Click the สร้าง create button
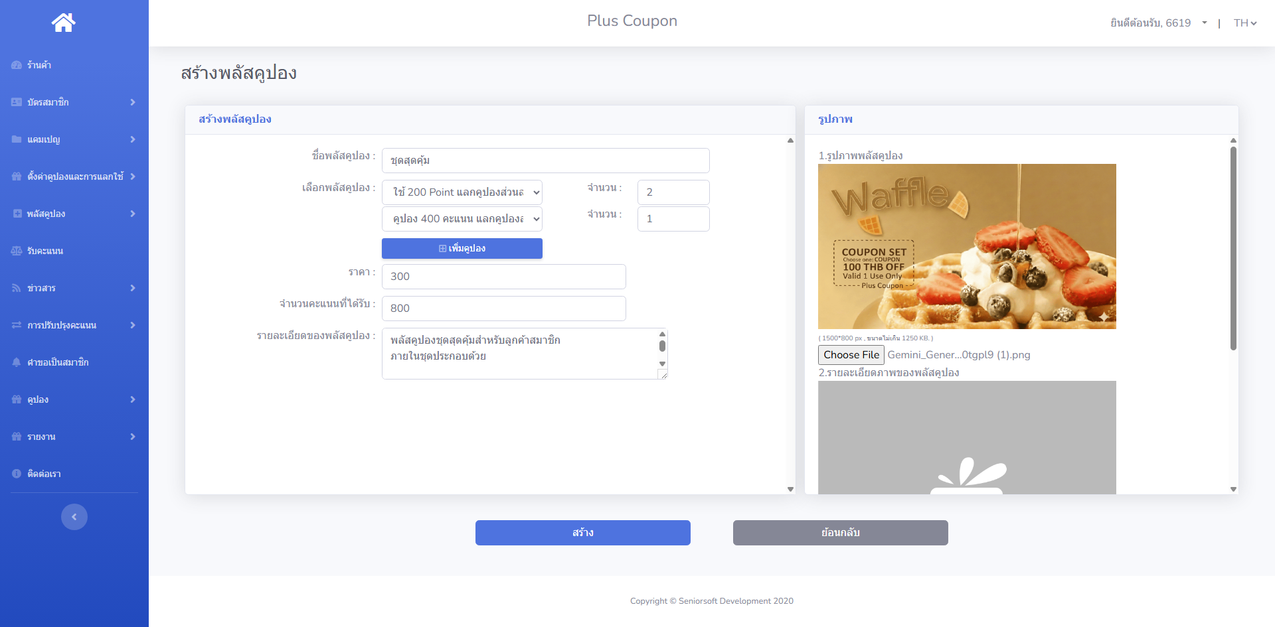Viewport: 1275px width, 627px height. [583, 533]
